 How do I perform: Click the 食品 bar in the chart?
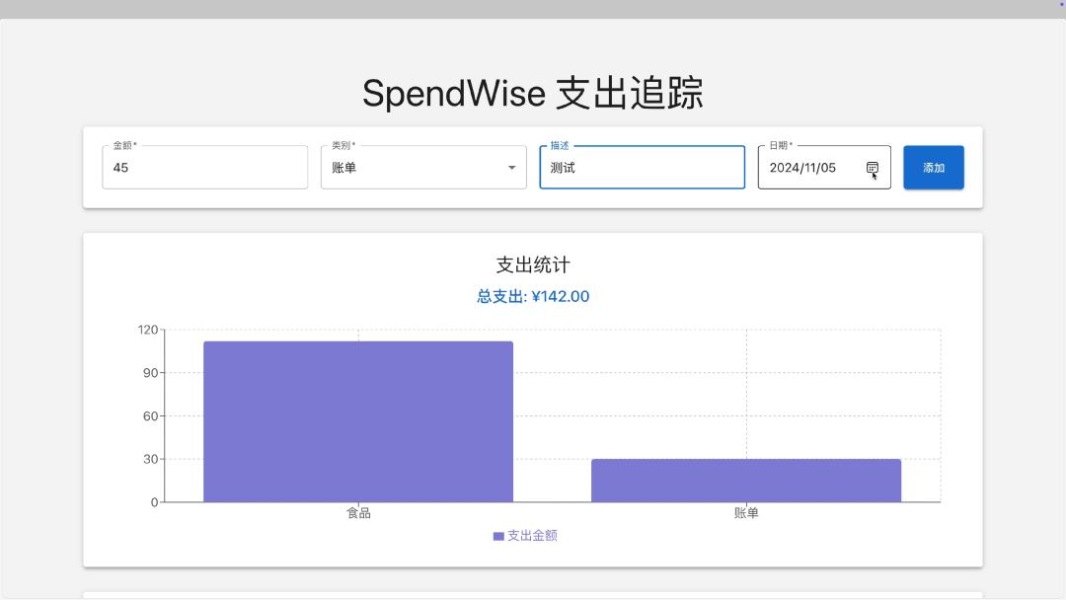[x=358, y=422]
